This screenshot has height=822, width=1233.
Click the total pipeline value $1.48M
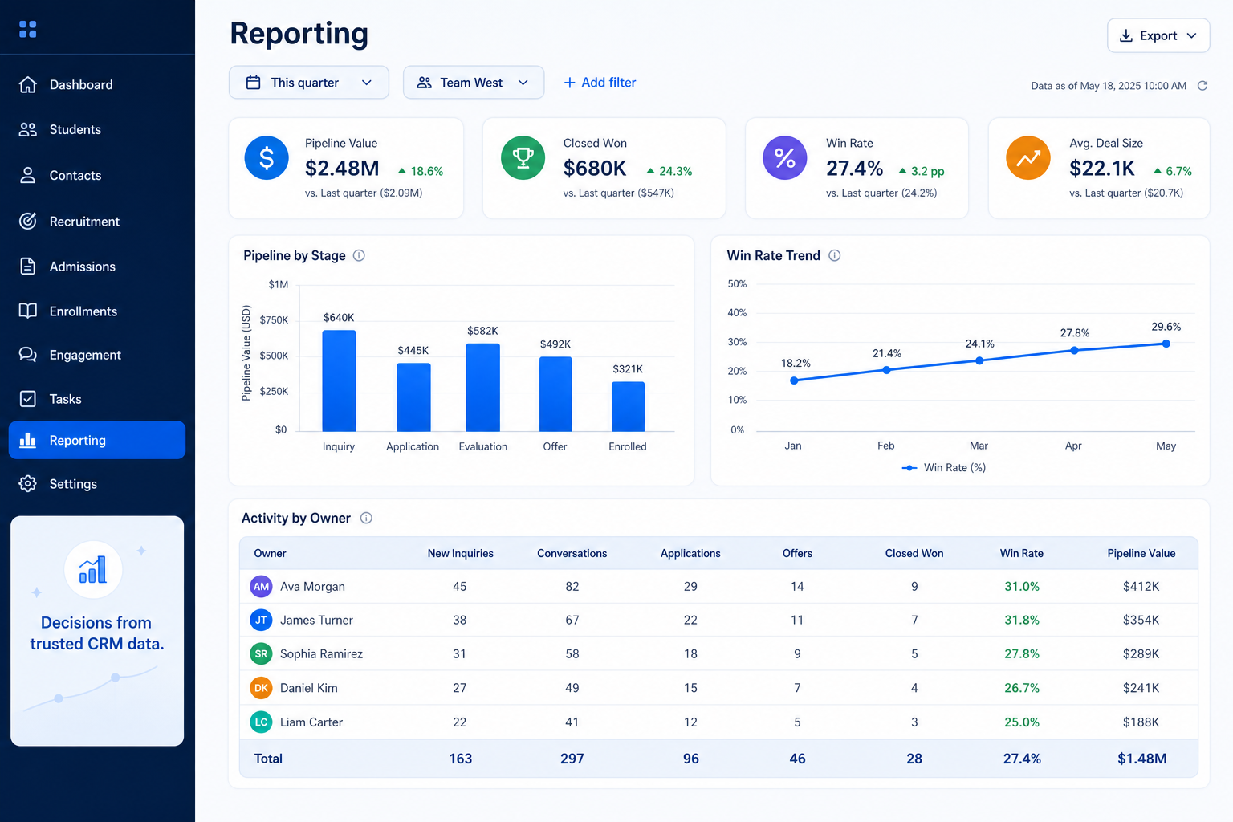pos(1141,759)
